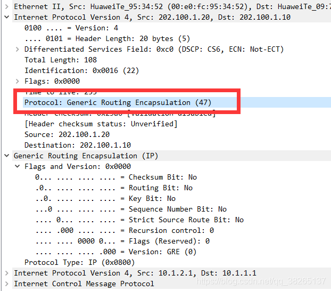This screenshot has width=331, height=291.
Task: Select the Checksum Bit: No row
Action: [116, 177]
